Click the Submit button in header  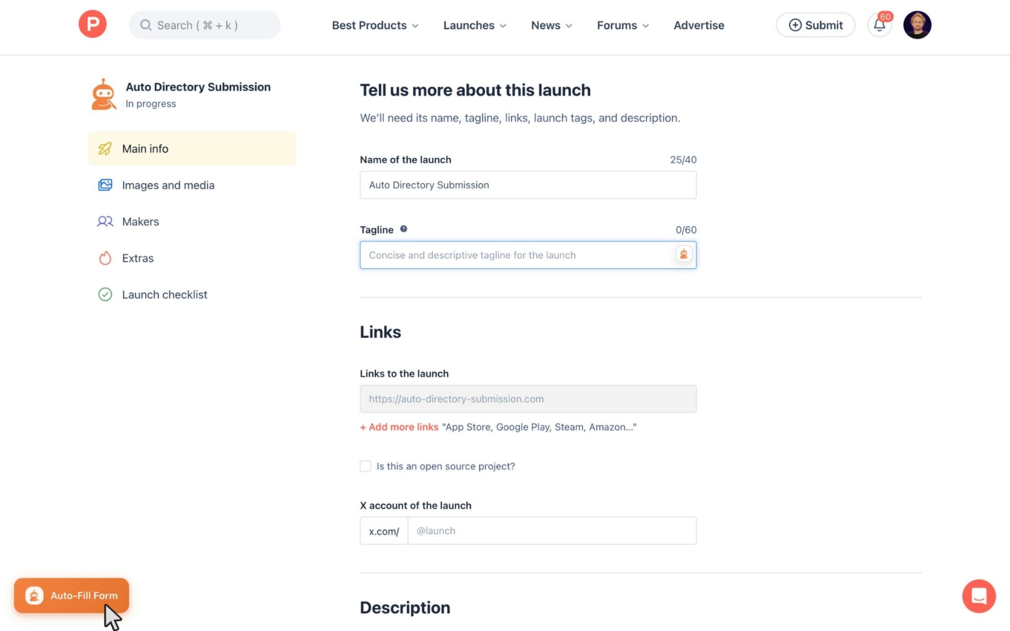coord(815,25)
